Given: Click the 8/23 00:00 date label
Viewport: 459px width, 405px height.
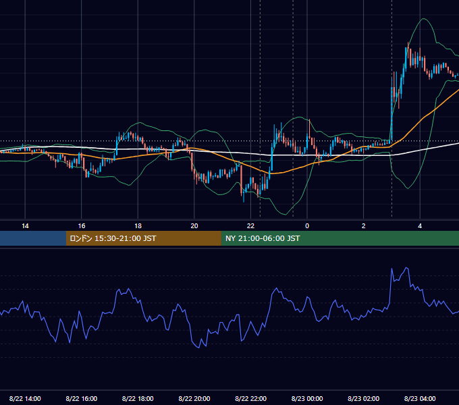Looking at the screenshot, I should (x=307, y=398).
